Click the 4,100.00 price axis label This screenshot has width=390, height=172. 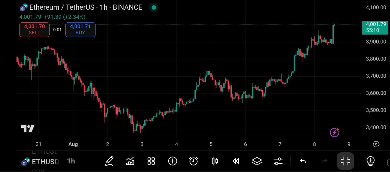point(376,7)
